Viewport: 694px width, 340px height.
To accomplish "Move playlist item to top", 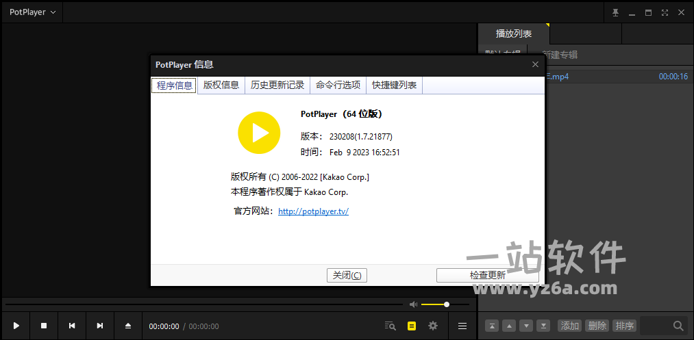I will coord(492,326).
